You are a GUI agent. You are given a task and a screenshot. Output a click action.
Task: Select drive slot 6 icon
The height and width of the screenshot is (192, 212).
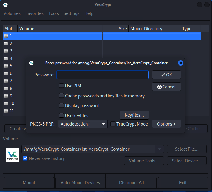tap(6, 73)
